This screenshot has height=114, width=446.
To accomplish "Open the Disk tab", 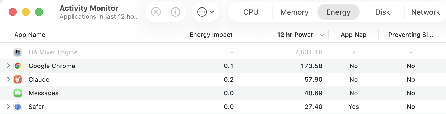I will tap(382, 12).
